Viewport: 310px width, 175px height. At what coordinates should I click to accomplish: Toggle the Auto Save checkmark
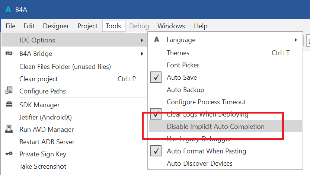pyautogui.click(x=156, y=77)
